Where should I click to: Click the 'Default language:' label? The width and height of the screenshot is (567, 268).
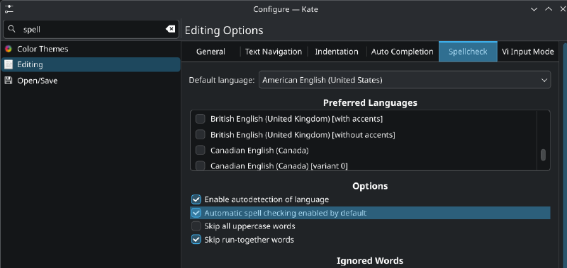coord(222,80)
